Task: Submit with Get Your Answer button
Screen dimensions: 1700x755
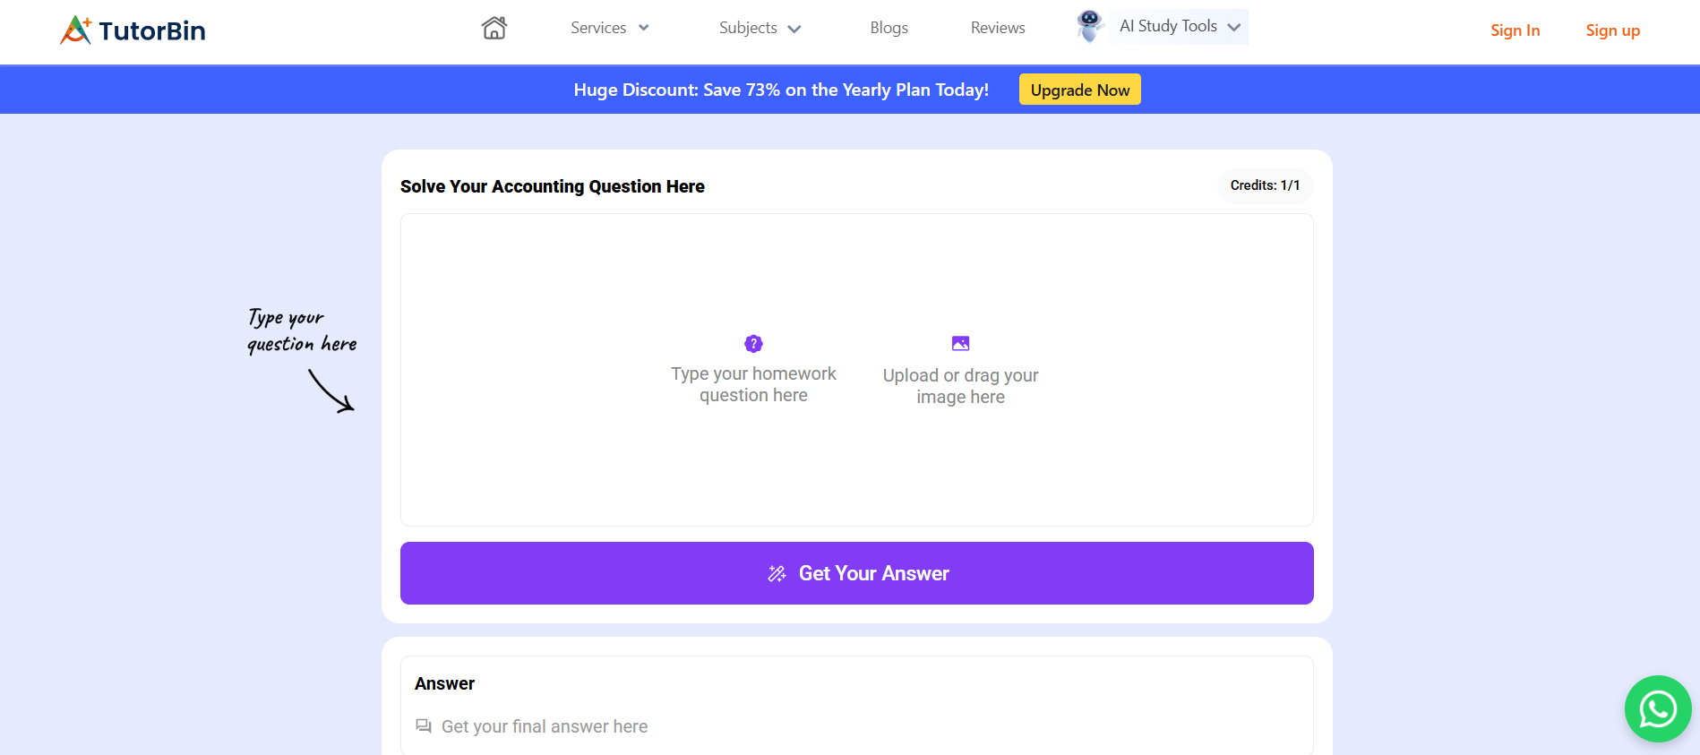Action: [857, 573]
